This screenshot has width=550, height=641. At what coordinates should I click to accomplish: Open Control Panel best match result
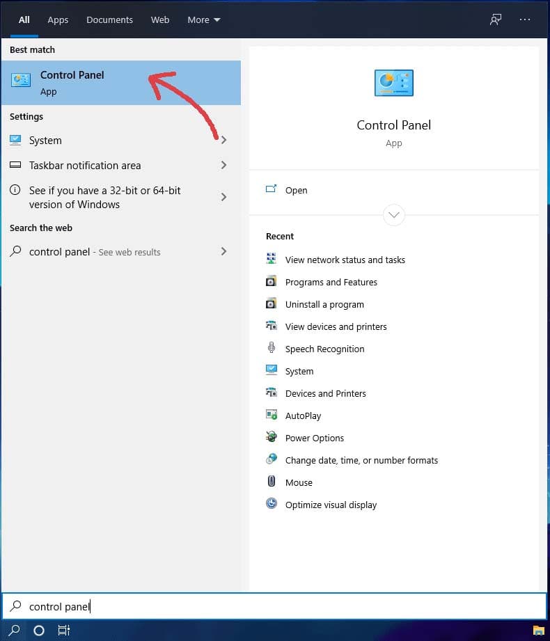(x=120, y=83)
